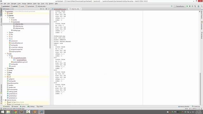This screenshot has width=203, height=114.
Task: Open Project panel settings gear
Action: point(46,9)
